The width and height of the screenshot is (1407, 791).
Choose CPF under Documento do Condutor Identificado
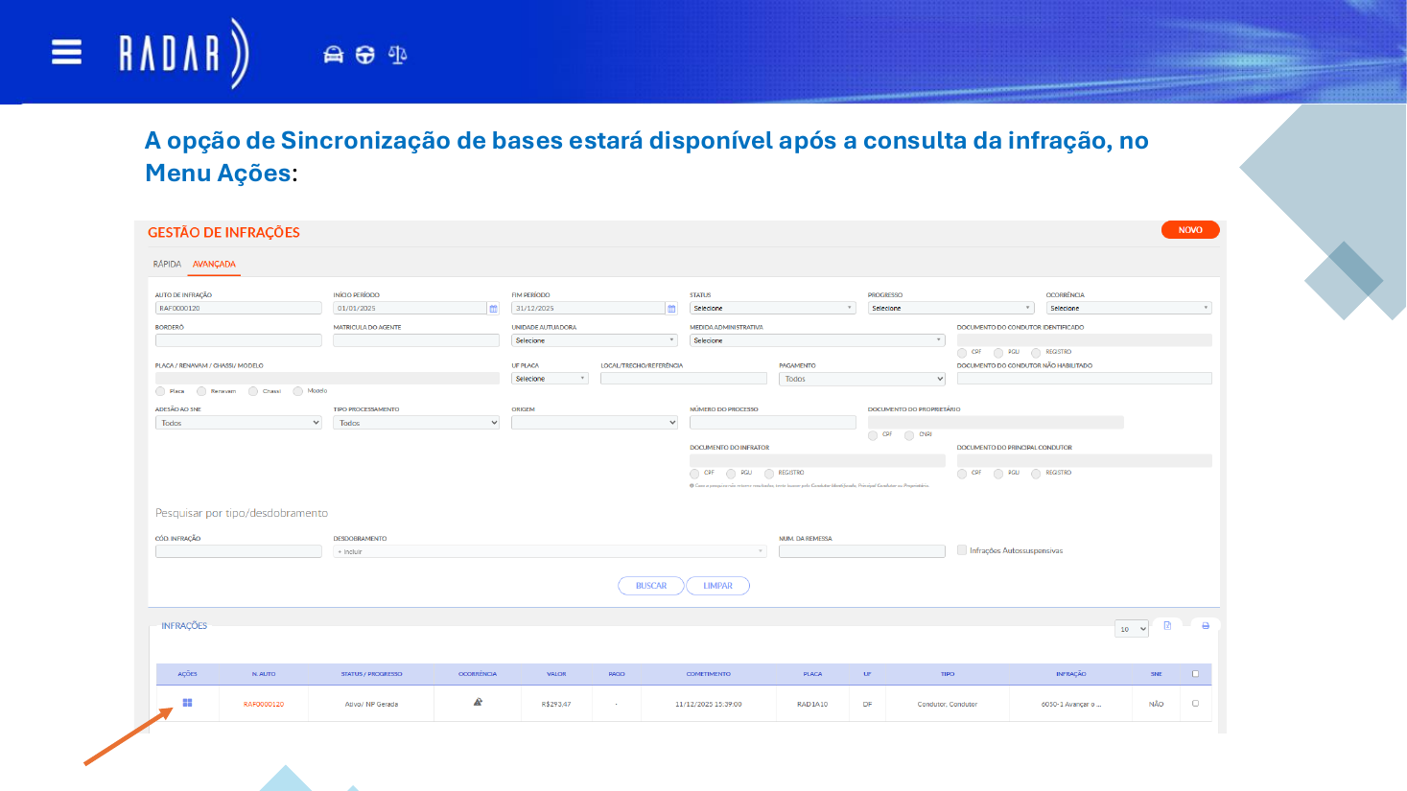962,353
